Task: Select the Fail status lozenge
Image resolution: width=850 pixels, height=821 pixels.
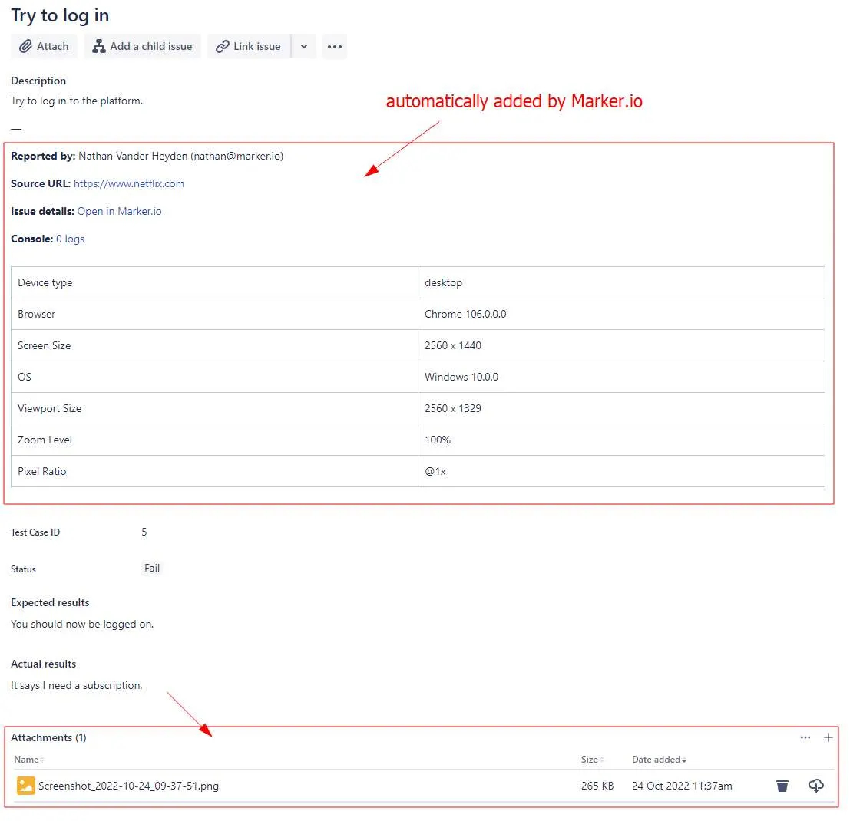Action: coord(151,569)
